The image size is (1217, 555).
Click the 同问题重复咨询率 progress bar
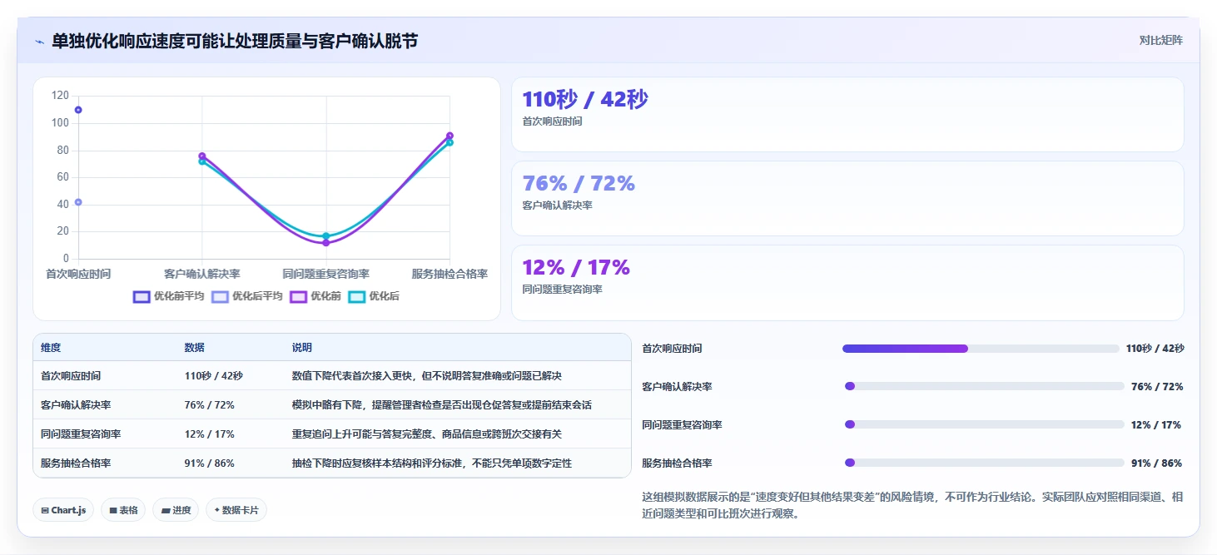(985, 424)
